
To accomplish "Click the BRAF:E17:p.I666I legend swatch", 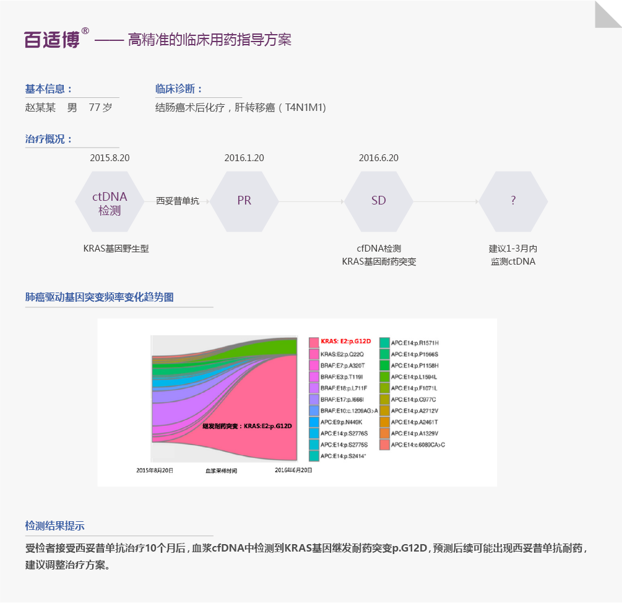I will point(314,399).
